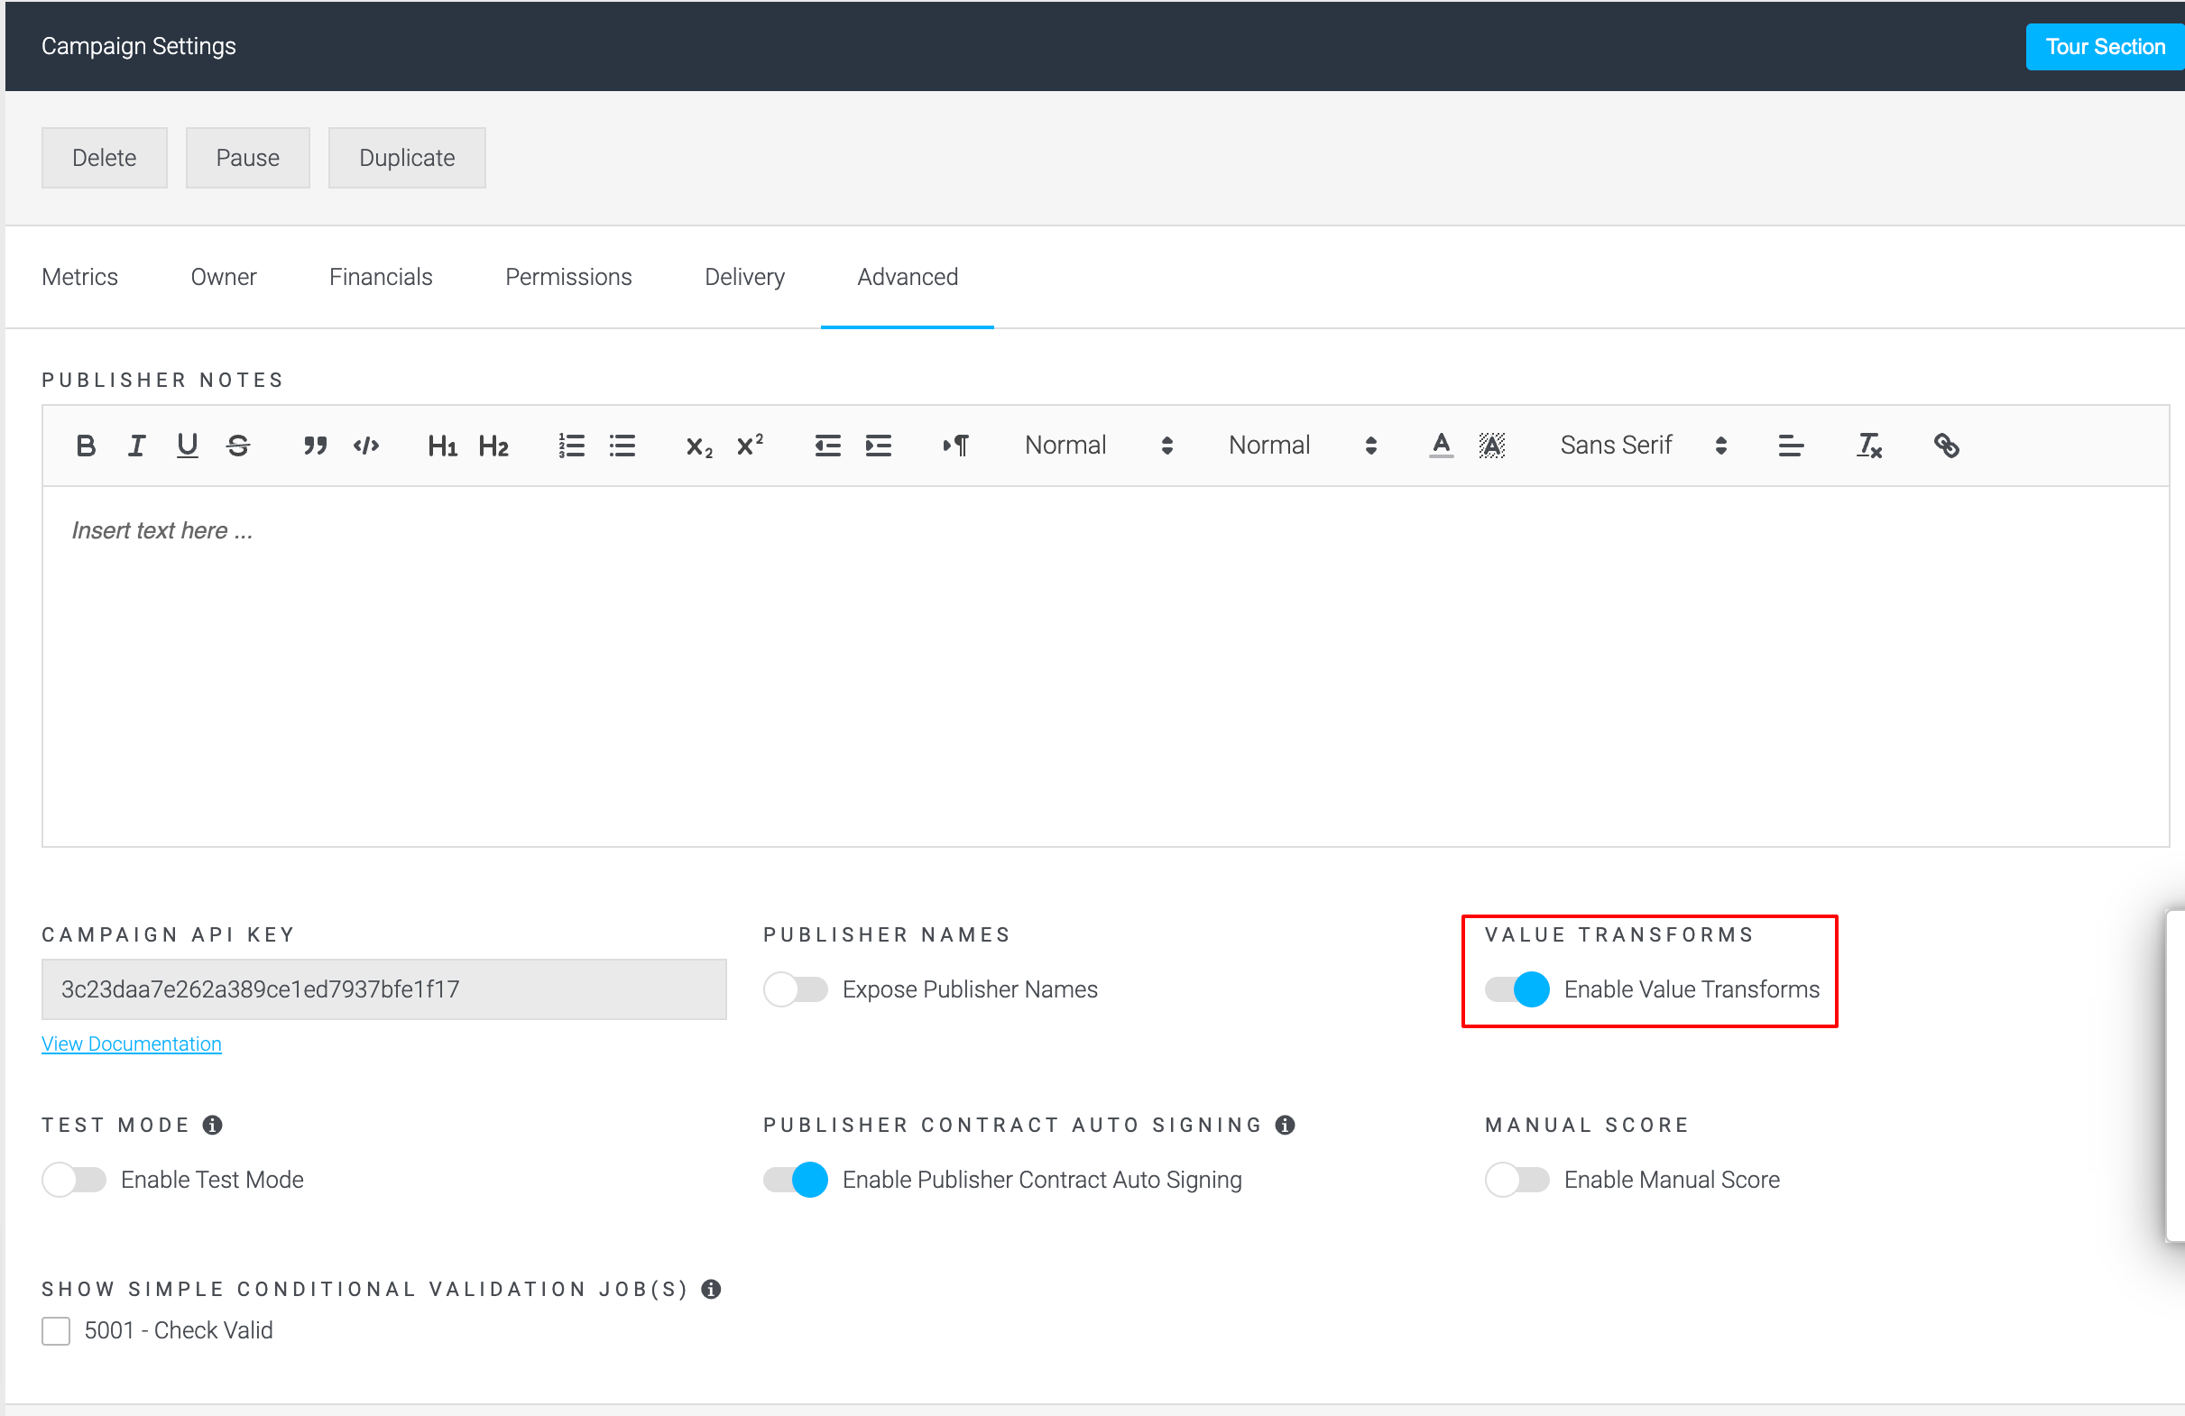Click the Test Mode info icon
This screenshot has height=1416, width=2185.
(212, 1125)
